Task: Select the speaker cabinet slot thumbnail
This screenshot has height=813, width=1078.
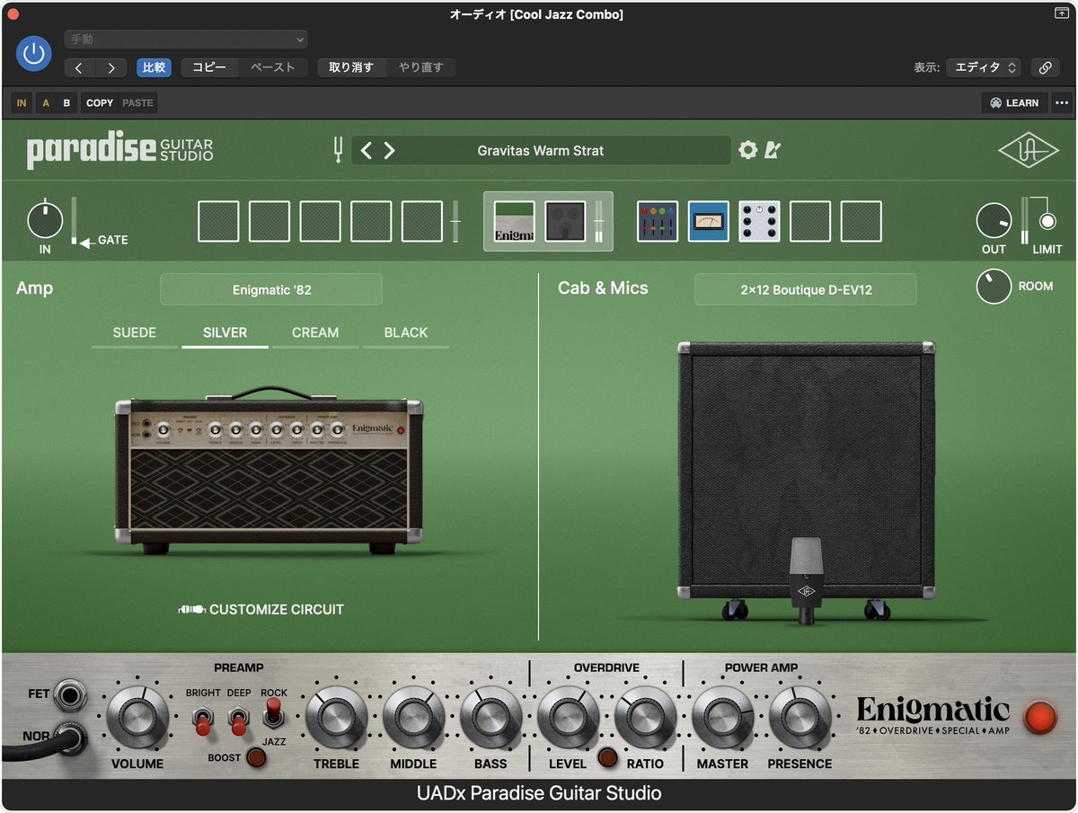Action: (565, 221)
